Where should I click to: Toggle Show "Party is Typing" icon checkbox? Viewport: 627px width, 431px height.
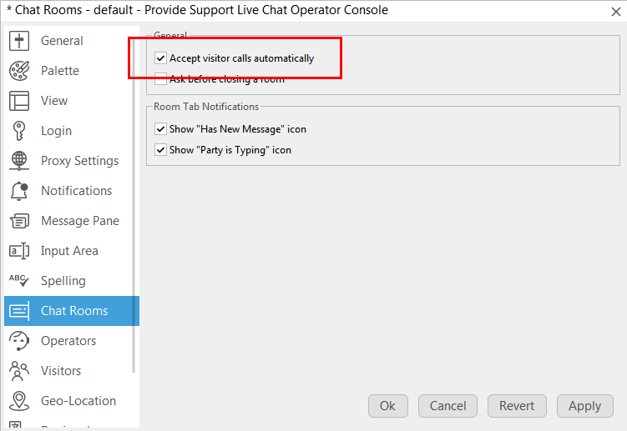click(x=160, y=150)
